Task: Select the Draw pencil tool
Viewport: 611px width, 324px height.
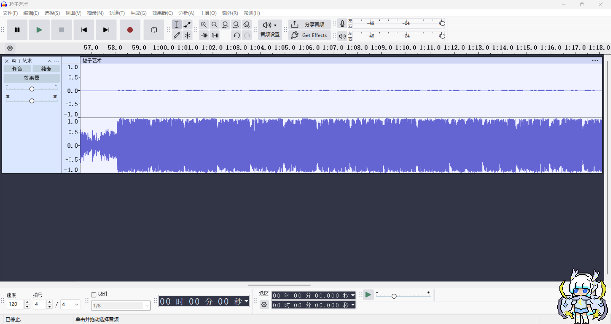Action: [177, 35]
